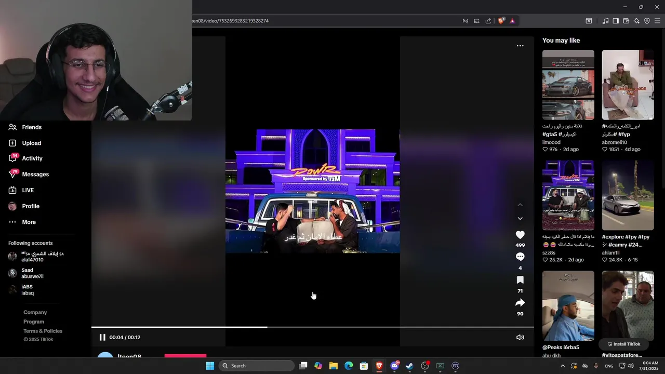Open the taskbar clock showing 6:04 AM
Image resolution: width=665 pixels, height=374 pixels.
coord(650,366)
